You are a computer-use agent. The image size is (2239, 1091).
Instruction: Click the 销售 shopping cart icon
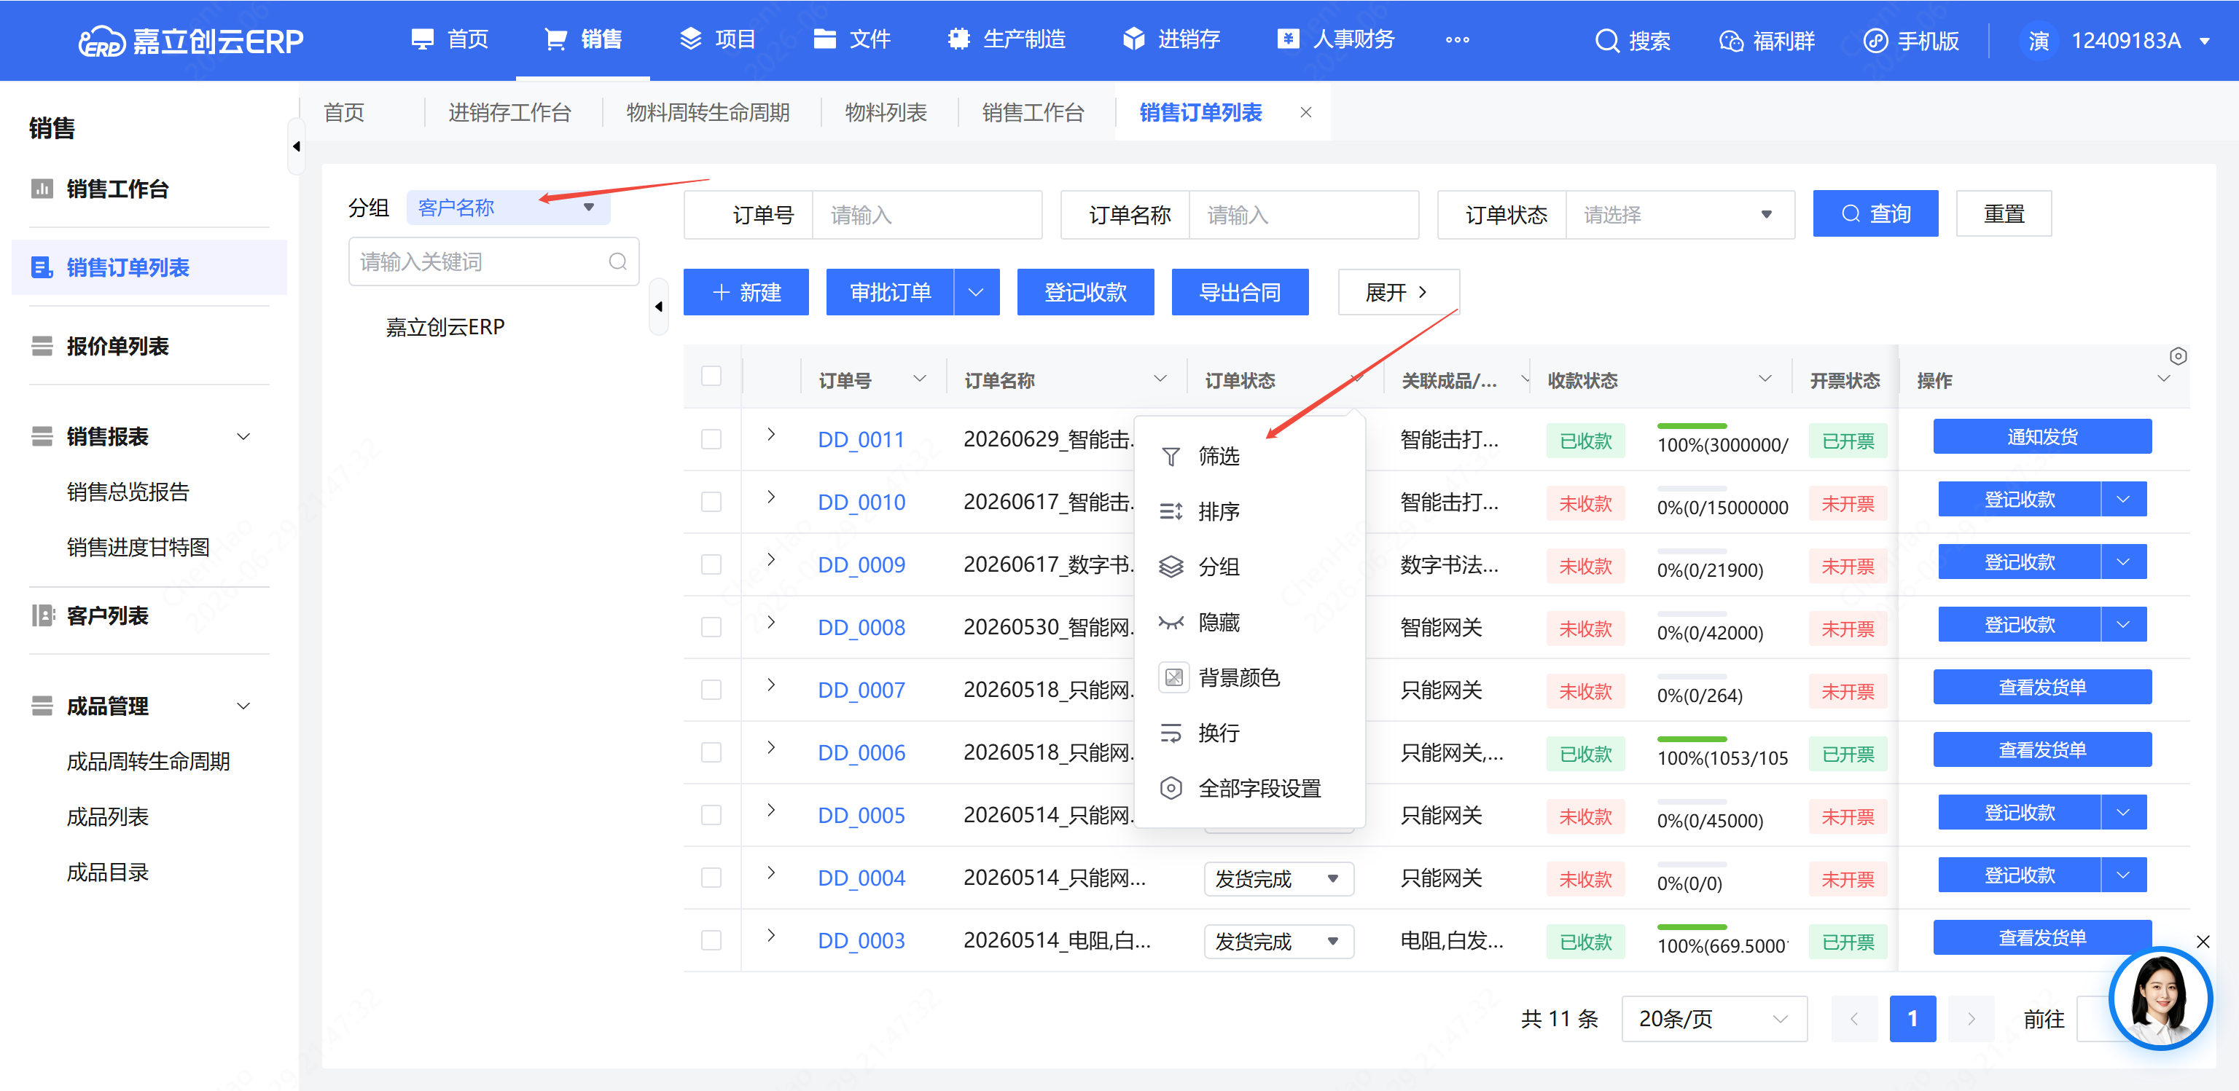[x=555, y=39]
